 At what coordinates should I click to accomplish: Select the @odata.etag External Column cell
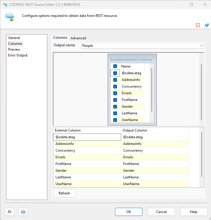pyautogui.click(x=87, y=137)
